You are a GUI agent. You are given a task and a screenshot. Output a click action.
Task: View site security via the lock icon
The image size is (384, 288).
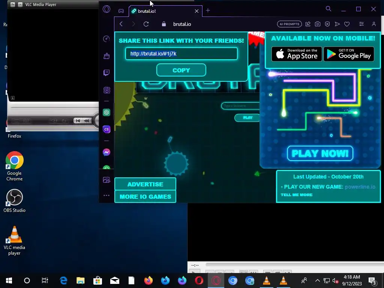tap(164, 24)
